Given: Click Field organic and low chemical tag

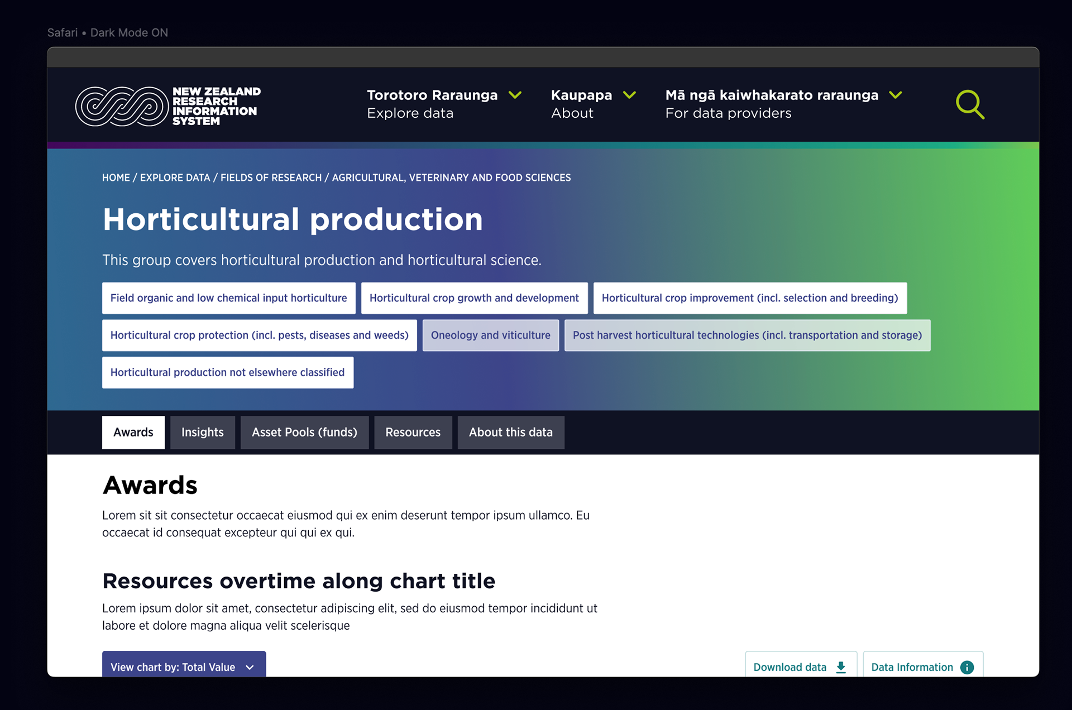Looking at the screenshot, I should (x=228, y=298).
